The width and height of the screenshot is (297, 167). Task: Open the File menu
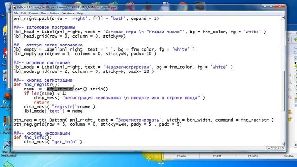click(x=16, y=13)
